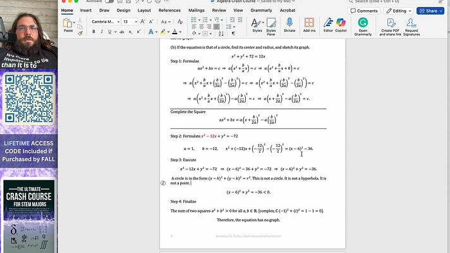Switch to the Draw tab
Screen dimensions: 450x253
[104, 10]
